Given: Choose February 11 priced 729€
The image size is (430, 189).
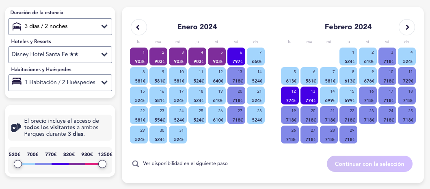Looking at the screenshot, I should click(407, 76).
